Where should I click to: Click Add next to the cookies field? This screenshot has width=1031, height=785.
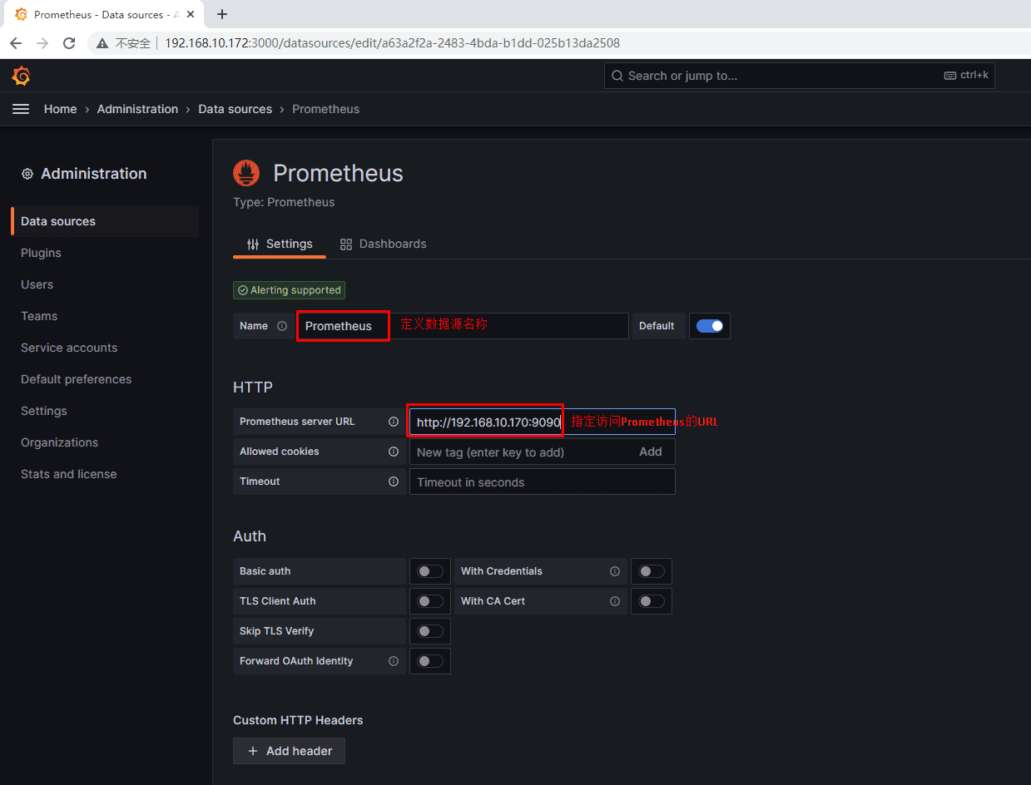point(651,452)
